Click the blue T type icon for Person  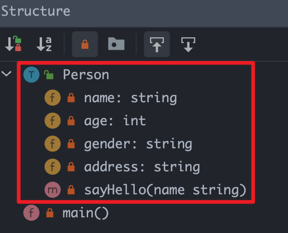(x=31, y=75)
